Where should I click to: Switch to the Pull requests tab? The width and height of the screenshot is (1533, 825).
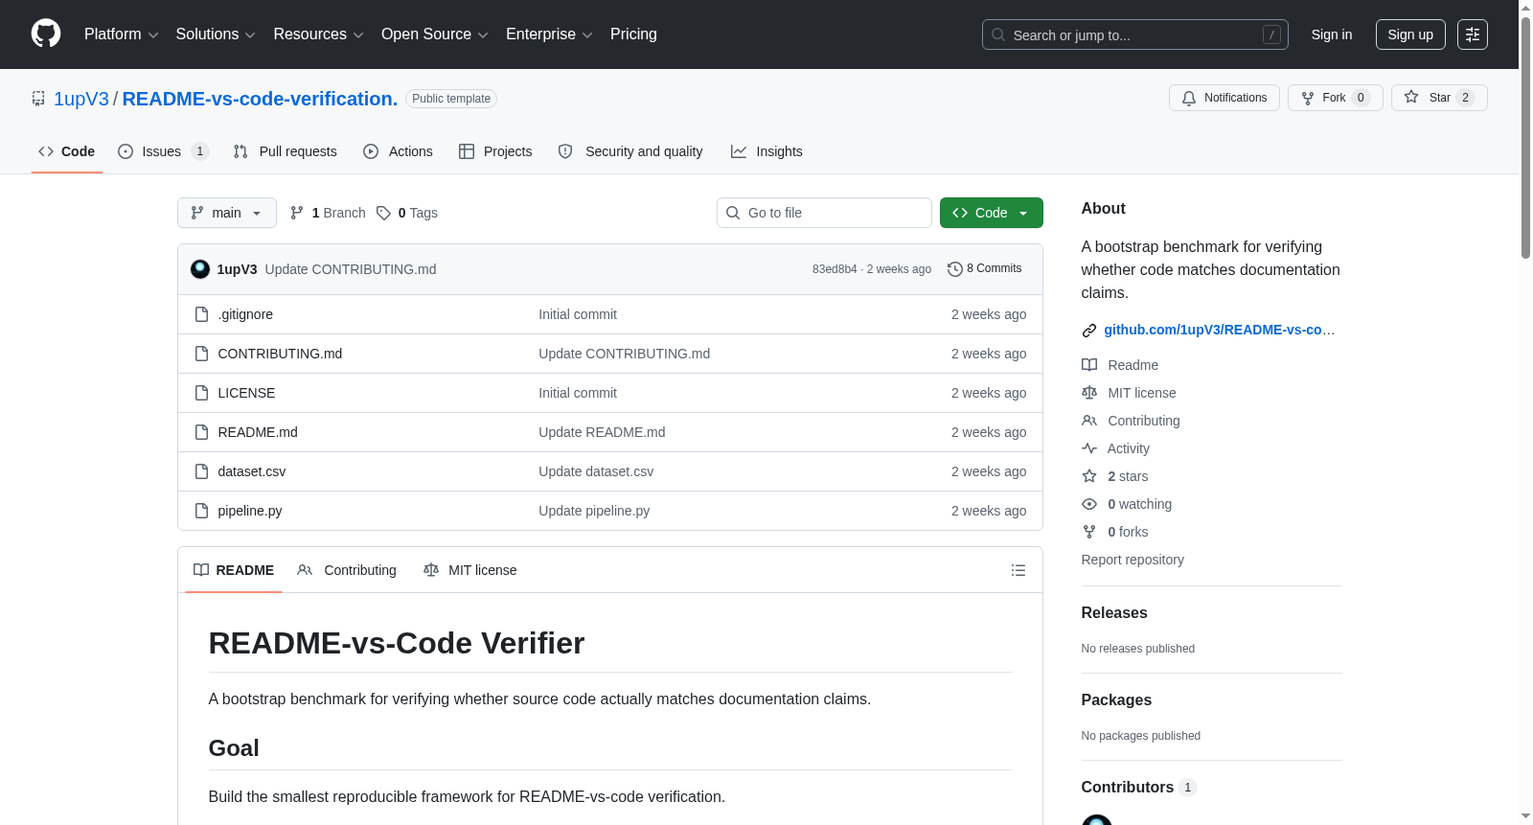tap(286, 151)
